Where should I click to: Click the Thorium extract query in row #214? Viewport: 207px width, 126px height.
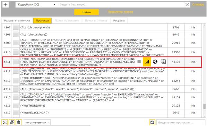[77, 89]
